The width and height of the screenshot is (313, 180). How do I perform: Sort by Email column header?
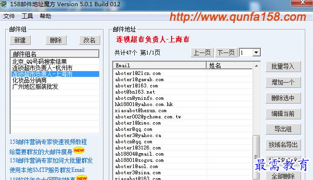pyautogui.click(x=160, y=65)
